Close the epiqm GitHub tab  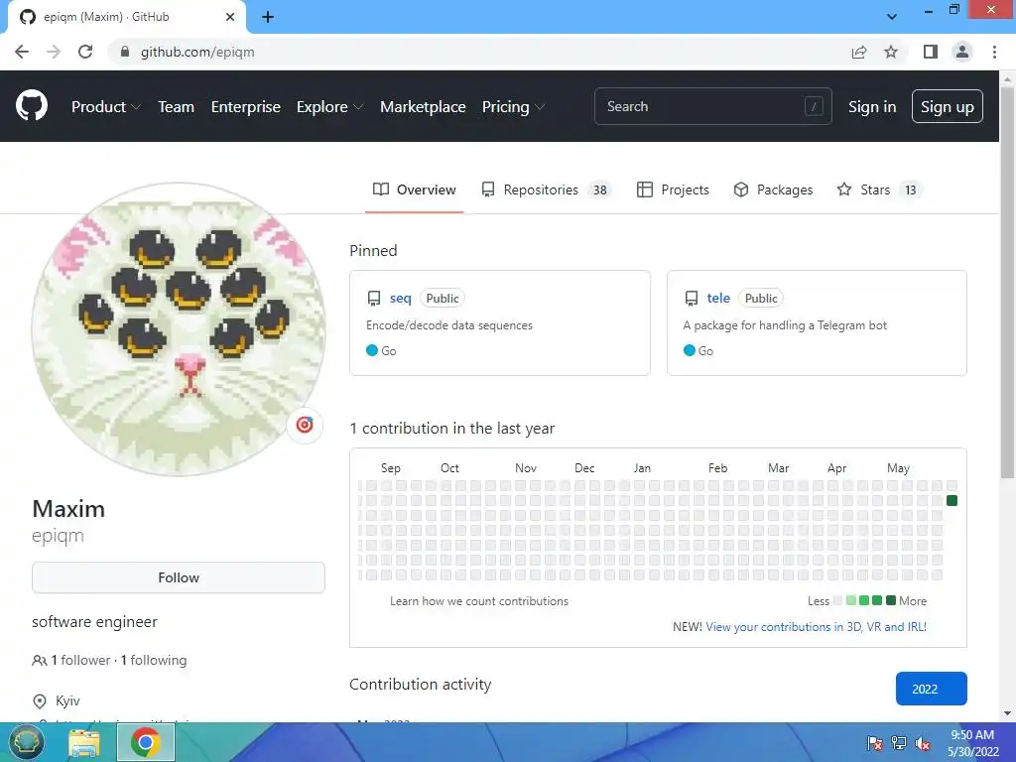(230, 17)
